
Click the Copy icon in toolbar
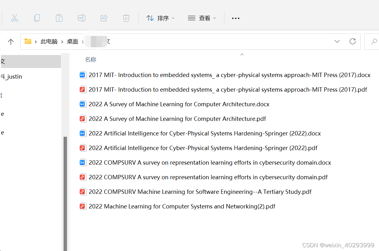[37, 18]
